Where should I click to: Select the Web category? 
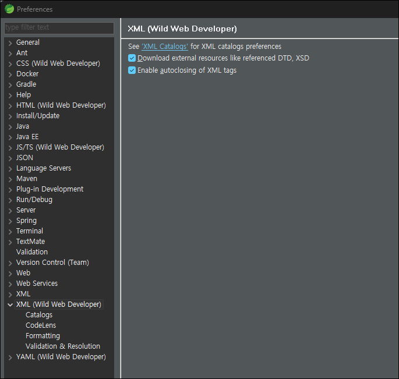(x=23, y=272)
